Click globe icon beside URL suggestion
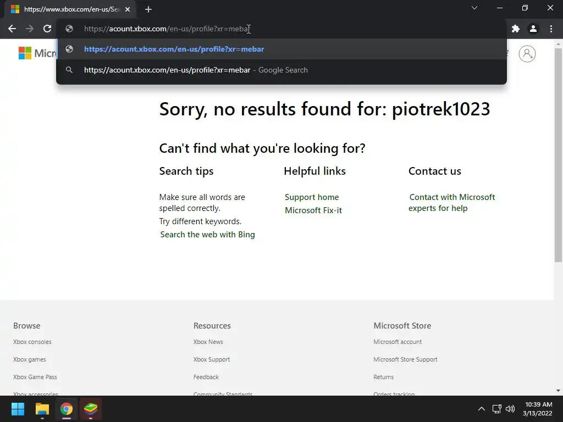This screenshot has width=563, height=422. (69, 49)
